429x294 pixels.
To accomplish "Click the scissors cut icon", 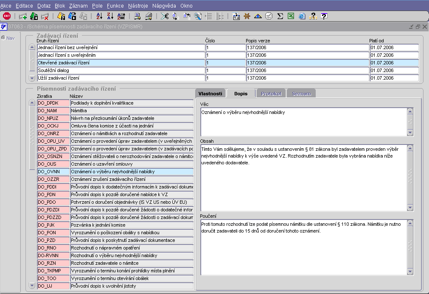I will tap(165, 16).
